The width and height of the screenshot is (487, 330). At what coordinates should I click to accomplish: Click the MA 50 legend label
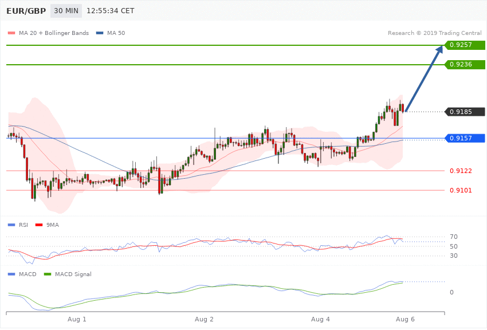click(x=116, y=33)
